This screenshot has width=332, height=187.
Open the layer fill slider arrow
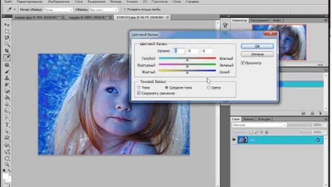[x=325, y=132]
